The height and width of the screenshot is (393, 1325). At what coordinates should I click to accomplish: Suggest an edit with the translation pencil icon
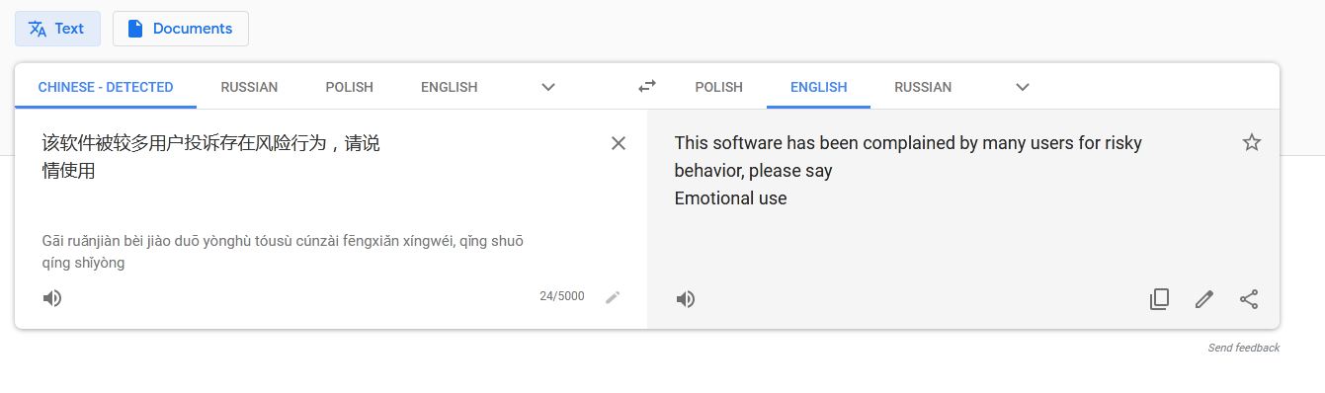pyautogui.click(x=1203, y=299)
